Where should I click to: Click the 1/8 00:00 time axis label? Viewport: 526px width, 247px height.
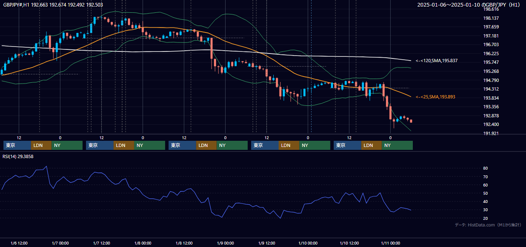coord(143,243)
